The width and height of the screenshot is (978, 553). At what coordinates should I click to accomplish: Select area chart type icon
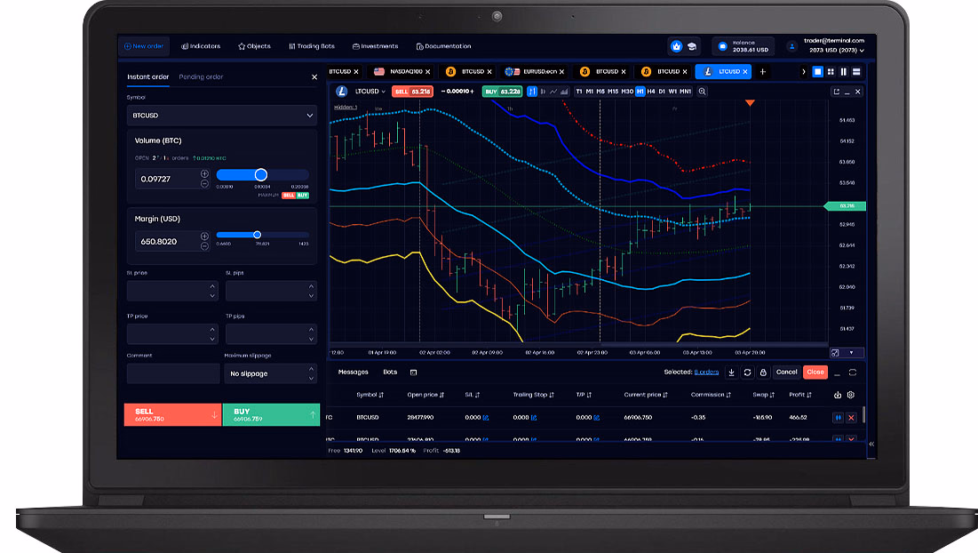(564, 91)
